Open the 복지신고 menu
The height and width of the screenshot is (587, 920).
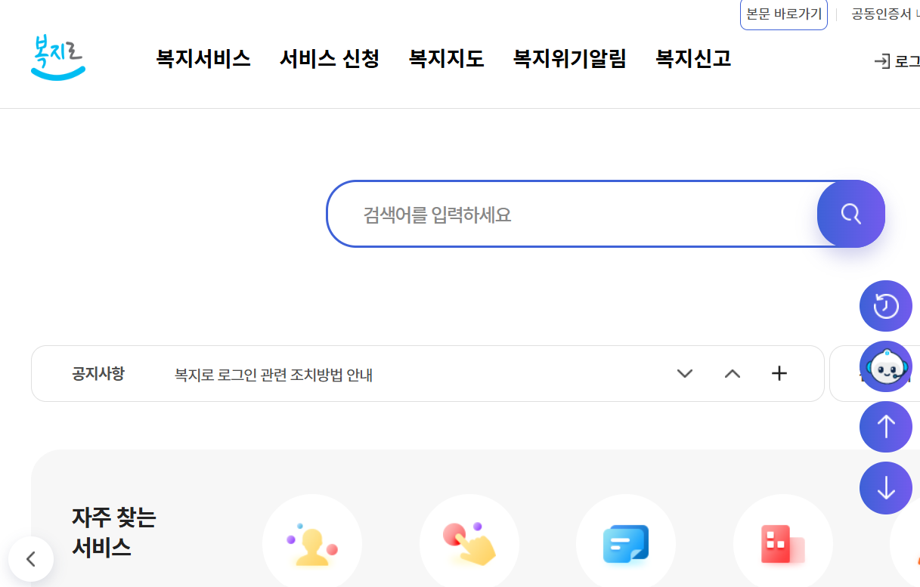coord(693,59)
